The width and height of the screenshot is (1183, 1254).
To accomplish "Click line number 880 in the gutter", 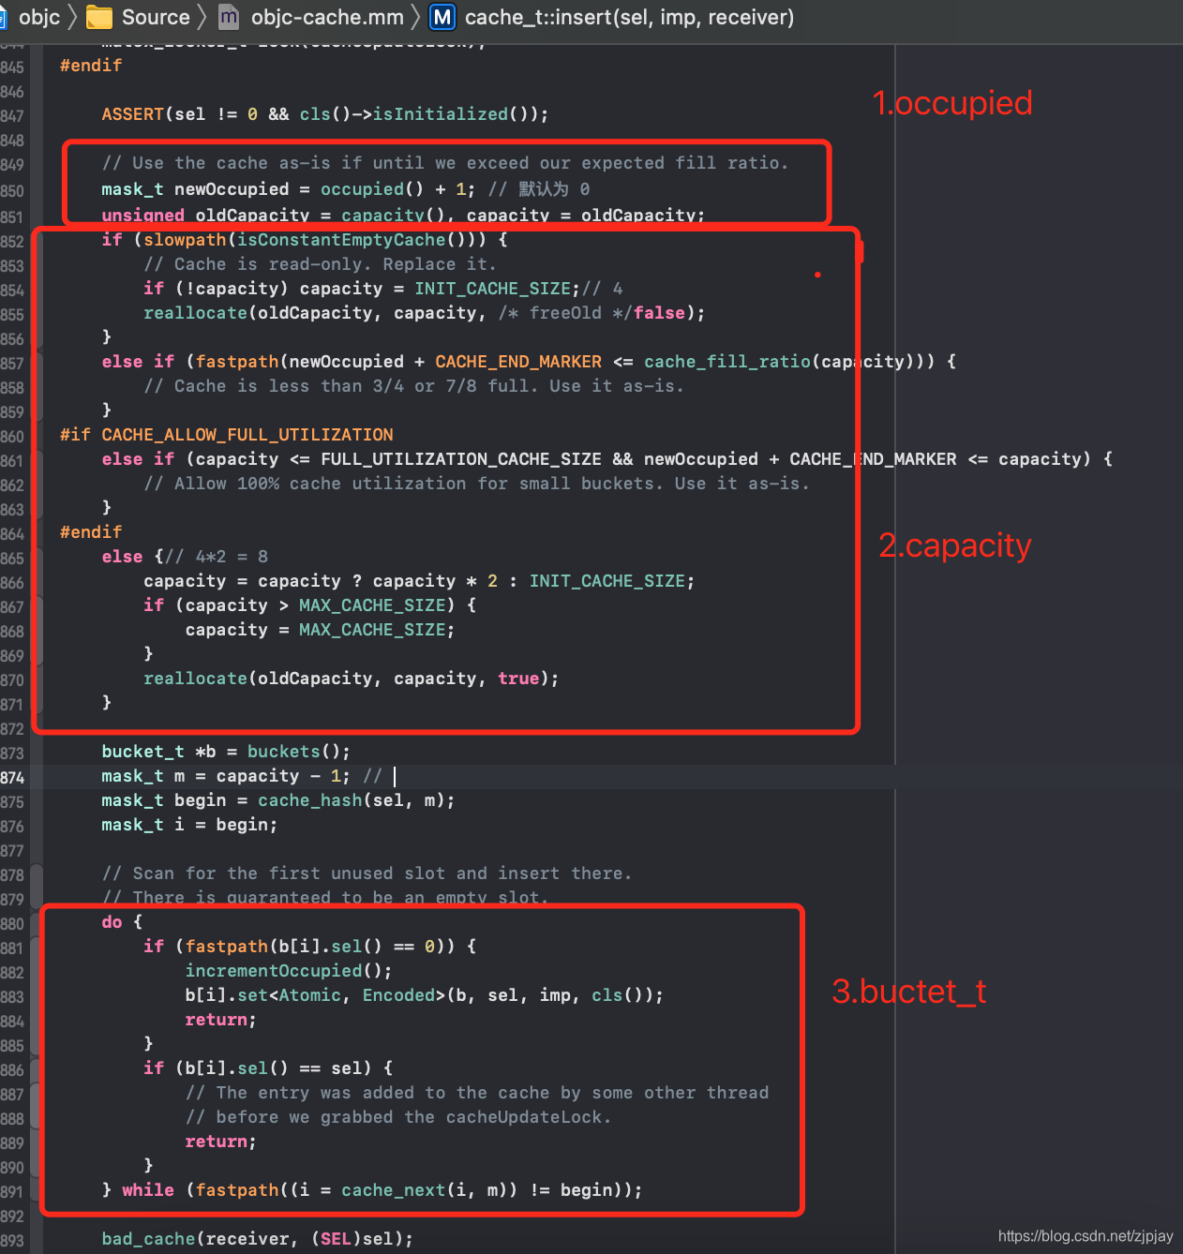I will click(12, 924).
